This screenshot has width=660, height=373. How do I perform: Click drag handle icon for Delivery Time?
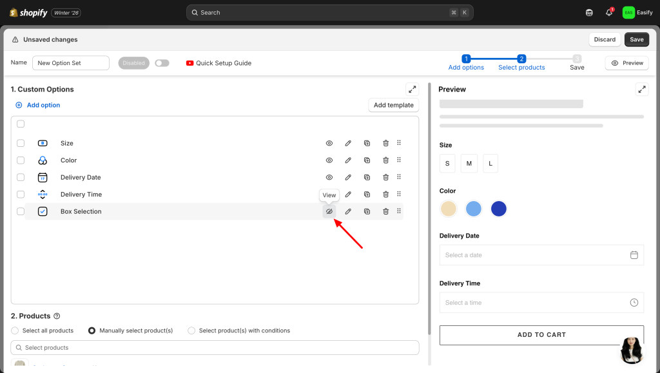click(399, 194)
